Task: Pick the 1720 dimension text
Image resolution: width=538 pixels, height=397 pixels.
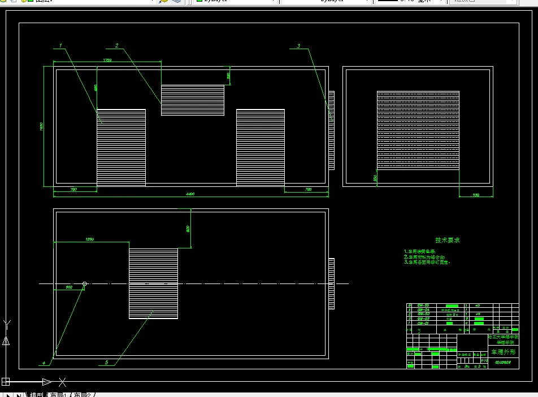Action: (107, 60)
